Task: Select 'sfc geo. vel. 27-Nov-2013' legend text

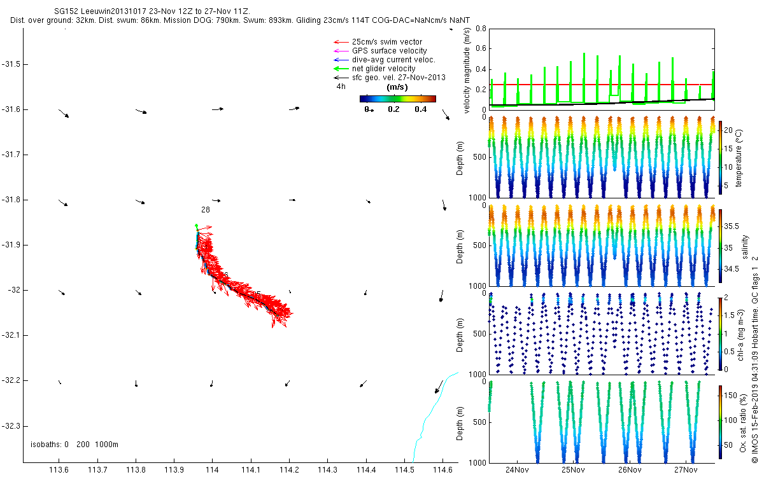Action: (x=399, y=78)
